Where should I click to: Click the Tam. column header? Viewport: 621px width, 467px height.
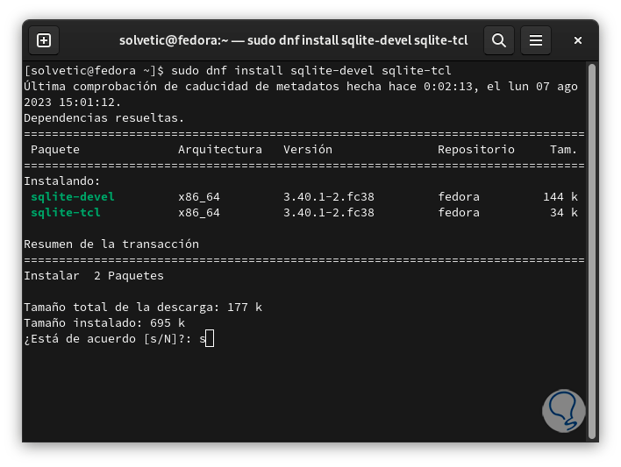563,150
